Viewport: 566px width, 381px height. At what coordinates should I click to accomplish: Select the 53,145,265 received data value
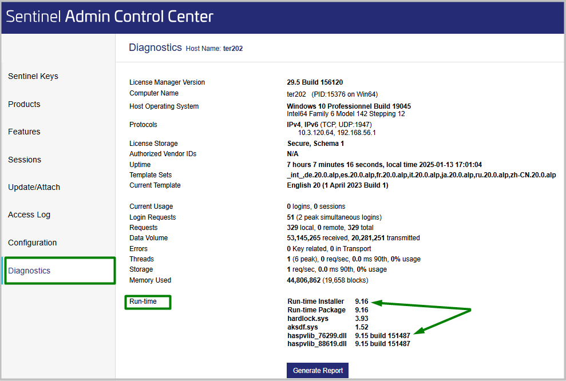tap(353, 238)
